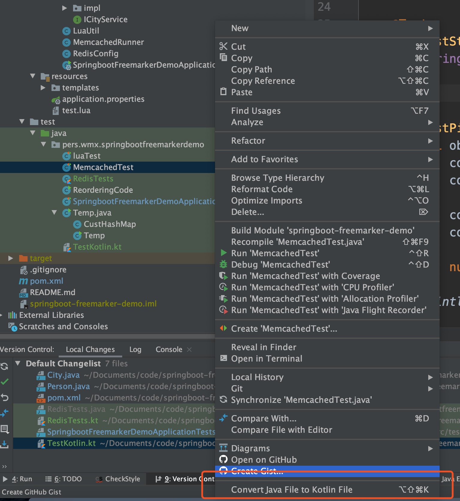Choose Open on GitHub
Screen dimensions: 460x501
[x=264, y=460]
